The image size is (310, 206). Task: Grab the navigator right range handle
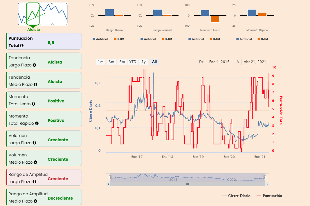point(265,178)
